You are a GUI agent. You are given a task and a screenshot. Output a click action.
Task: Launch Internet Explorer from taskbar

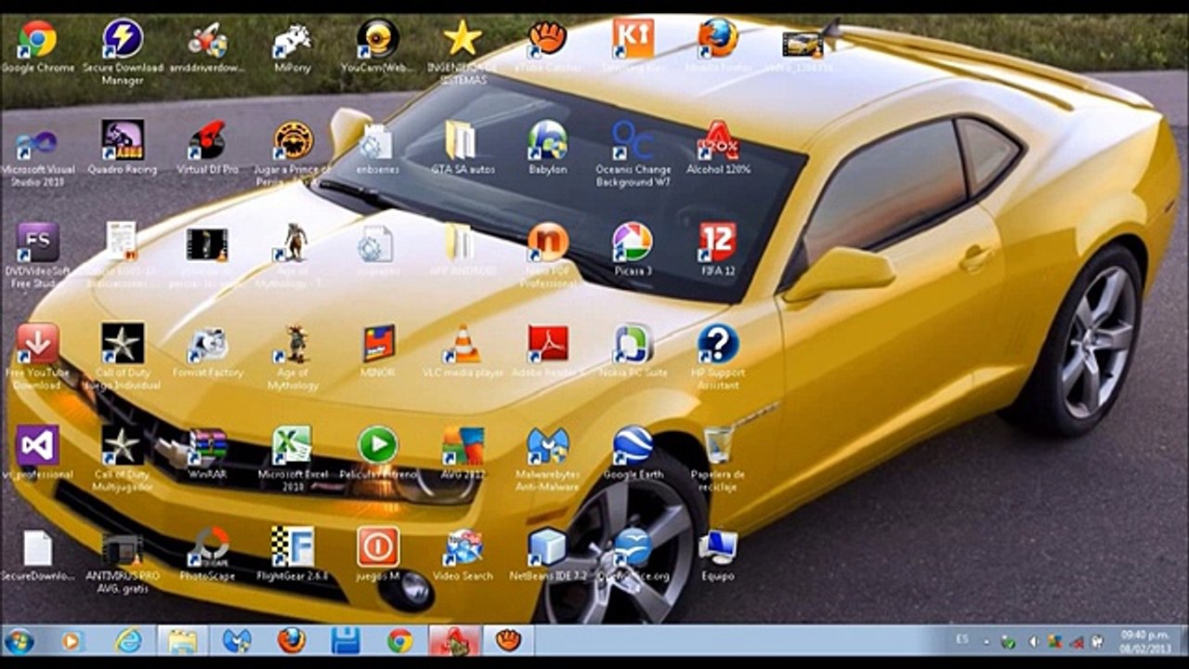click(128, 640)
